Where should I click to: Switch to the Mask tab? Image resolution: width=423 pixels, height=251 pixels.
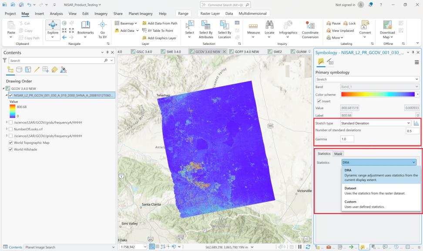click(x=338, y=154)
